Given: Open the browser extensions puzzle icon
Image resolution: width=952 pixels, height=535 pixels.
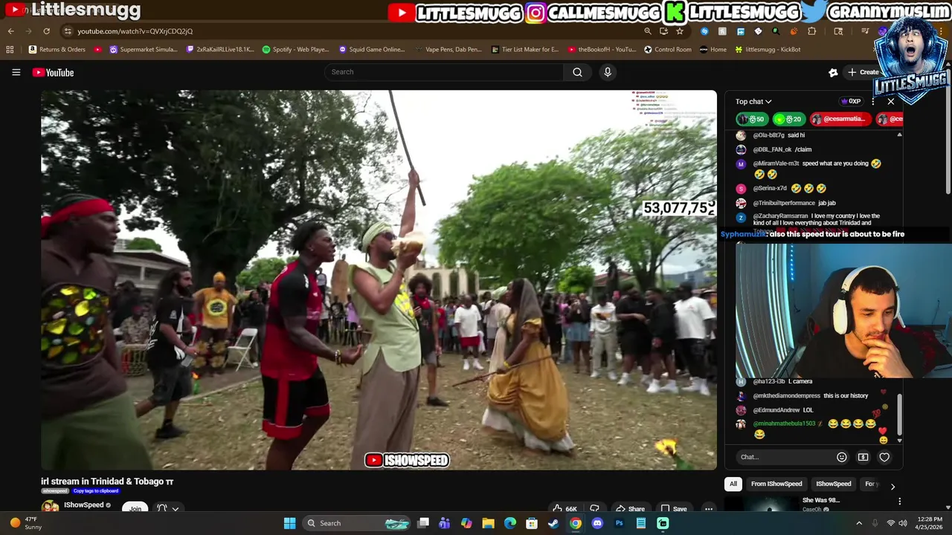Looking at the screenshot, I should tap(811, 31).
